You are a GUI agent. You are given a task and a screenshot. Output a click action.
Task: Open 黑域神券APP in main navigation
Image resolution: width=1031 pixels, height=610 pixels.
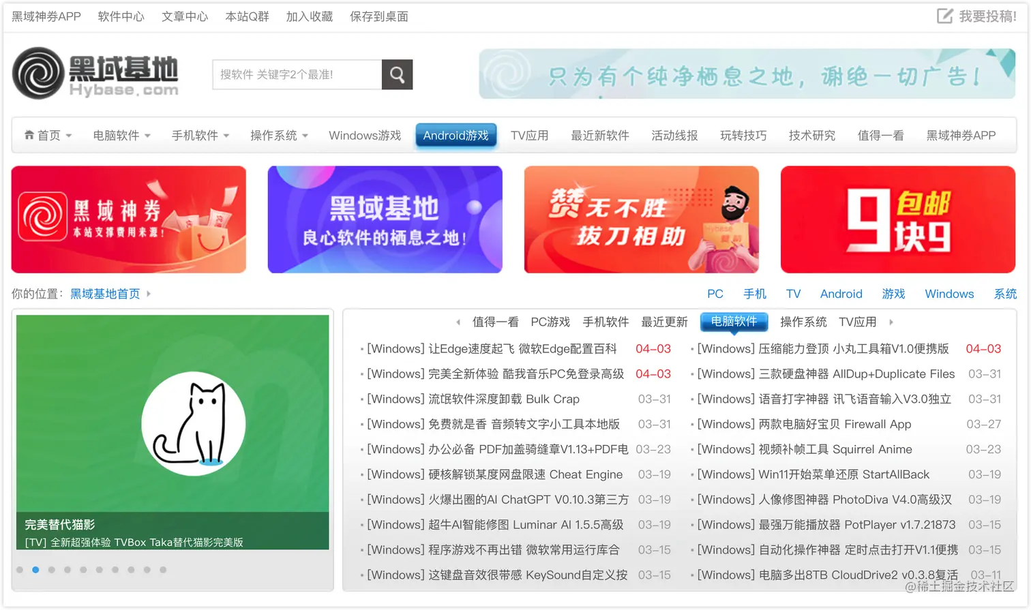click(x=961, y=136)
